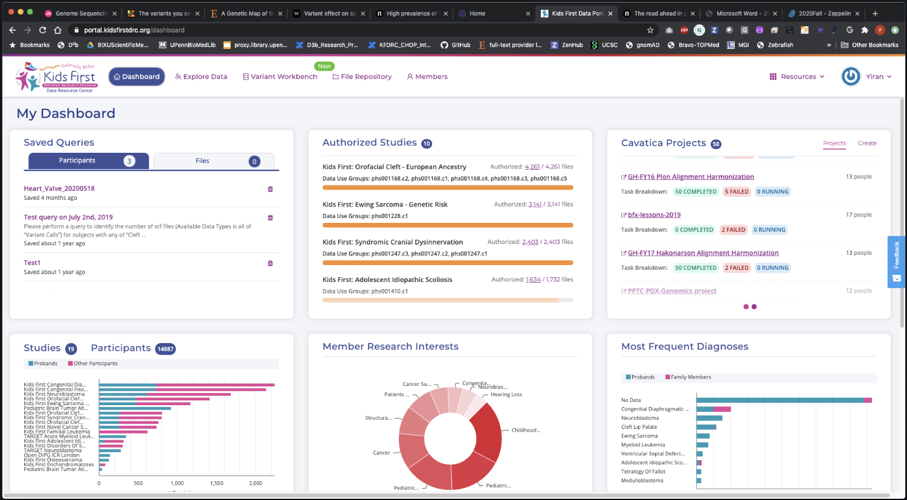Open the gnomAD bookmark
This screenshot has width=907, height=500.
(642, 45)
